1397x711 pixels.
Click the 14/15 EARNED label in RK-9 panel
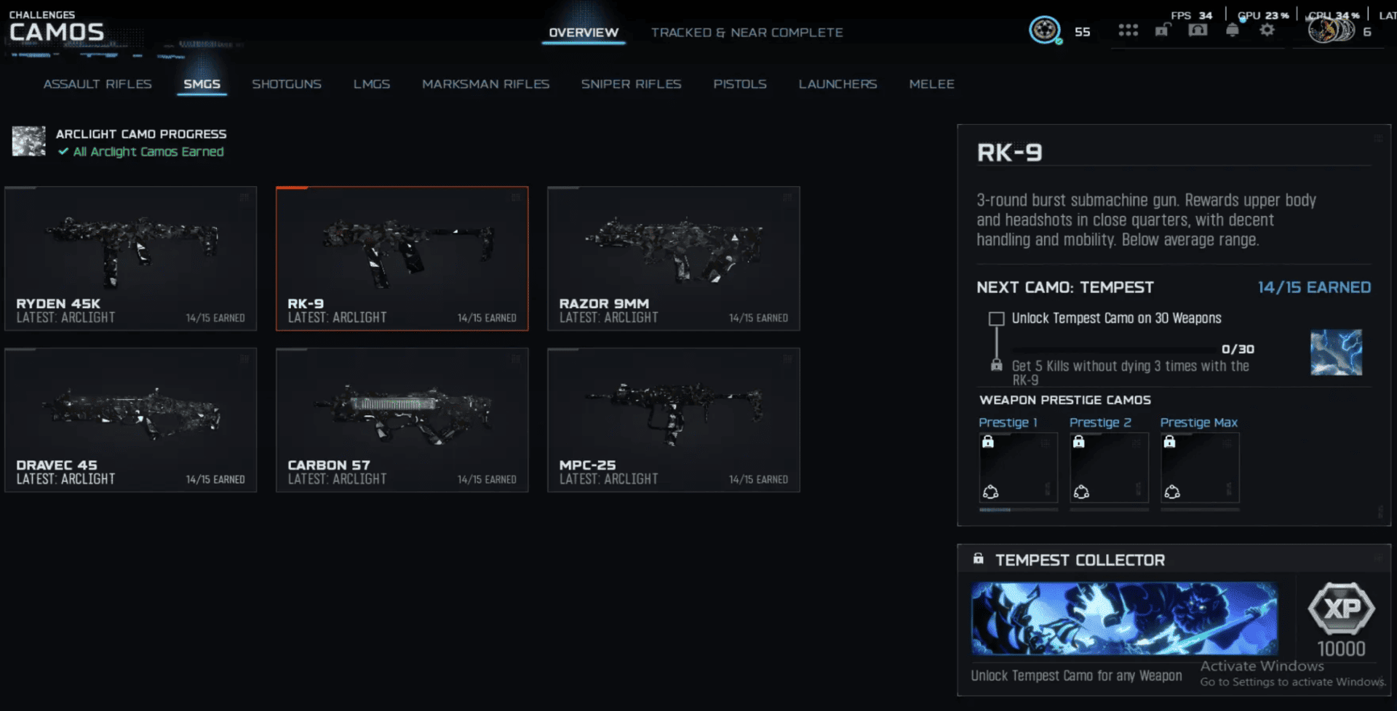(1314, 287)
